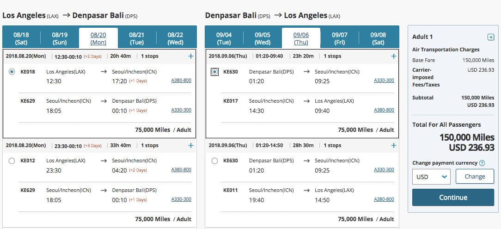501x229 pixels.
Task: Pick the 09/04 (Tue) return date tab
Action: coord(224,38)
